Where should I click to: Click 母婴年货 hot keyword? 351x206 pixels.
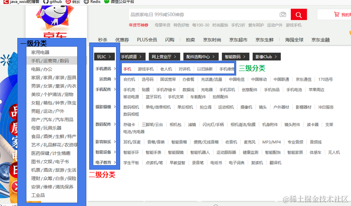pyautogui.click(x=162, y=25)
